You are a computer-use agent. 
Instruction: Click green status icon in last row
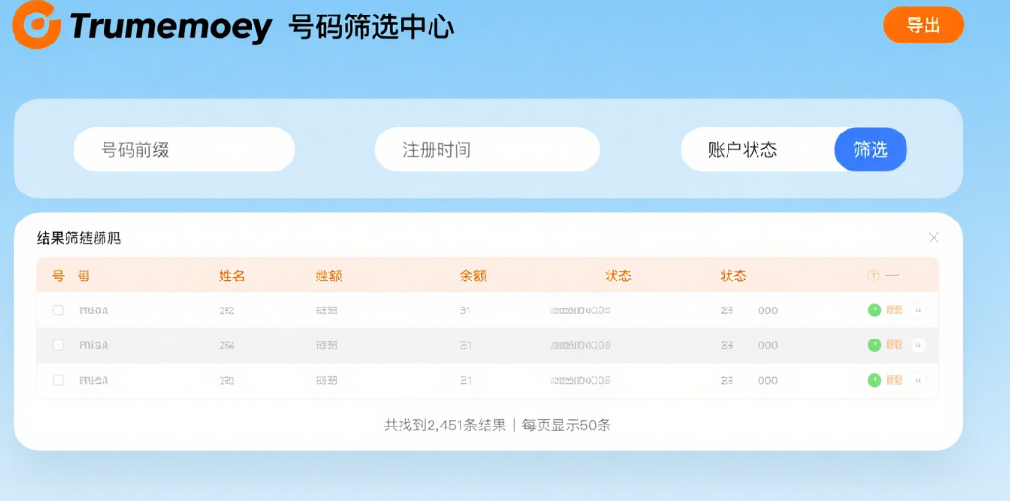[875, 380]
